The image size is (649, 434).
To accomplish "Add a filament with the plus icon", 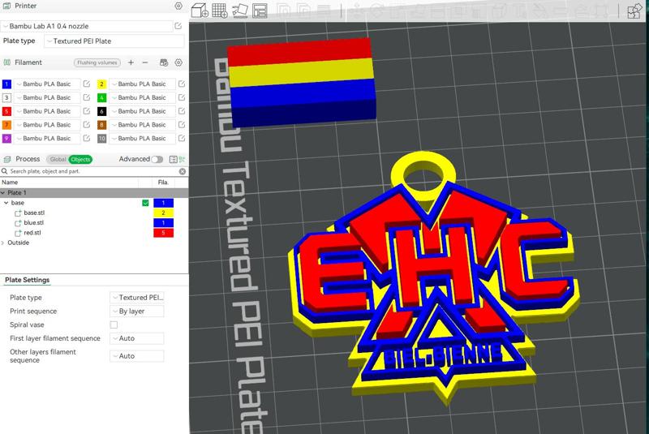I will pyautogui.click(x=131, y=62).
